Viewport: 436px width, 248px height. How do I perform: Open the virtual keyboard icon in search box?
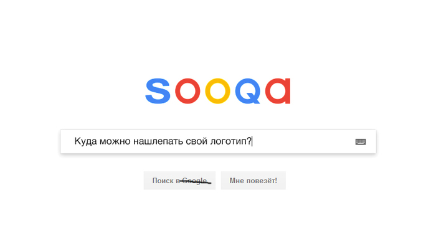361,142
